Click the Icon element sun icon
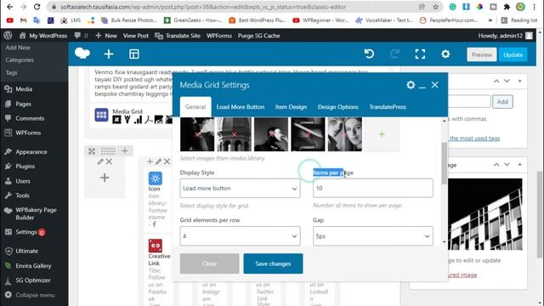The height and width of the screenshot is (306, 544). (x=155, y=178)
